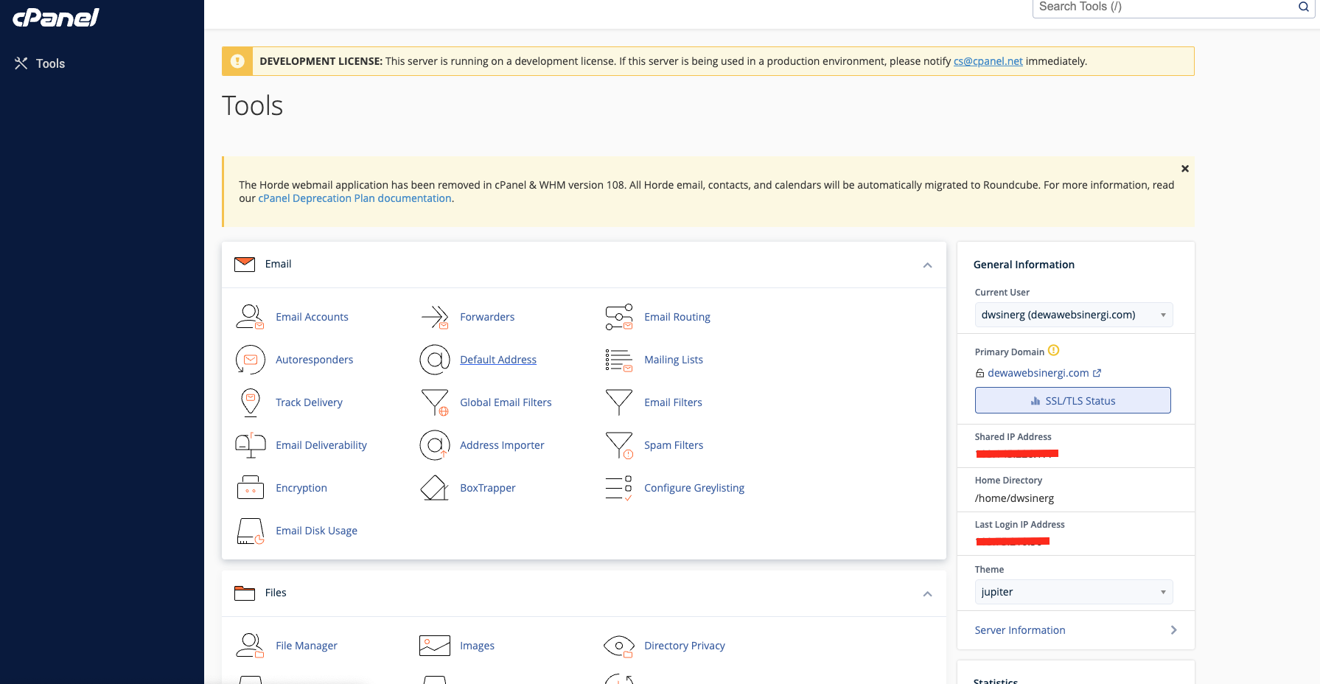1320x684 pixels.
Task: Click the search magnifier icon
Action: tap(1303, 7)
